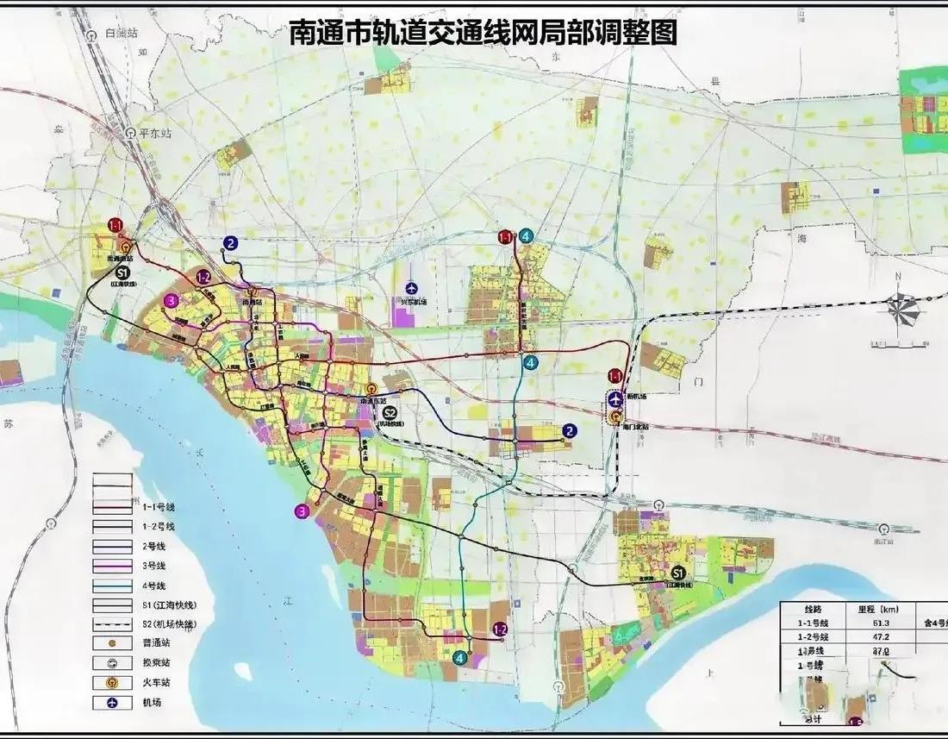Click the Baipu Station (白蒲站) marker
Screen dimensions: 948x739
(x=91, y=34)
